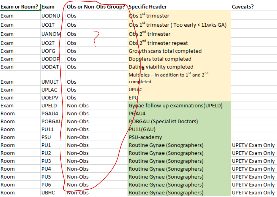Viewport: 277px width, 197px height.
Task: Click the empty Caveats cell in UODAT row
Action: pyautogui.click(x=254, y=67)
